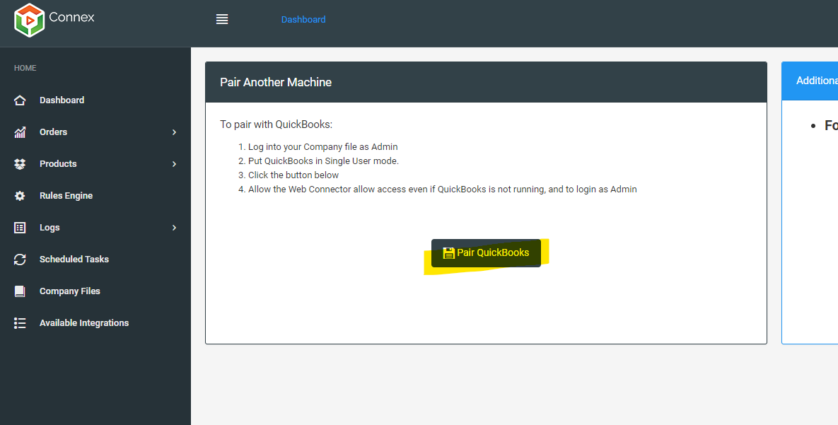This screenshot has width=838, height=425.
Task: Click the save icon on Pair QuickBooks
Action: point(449,253)
